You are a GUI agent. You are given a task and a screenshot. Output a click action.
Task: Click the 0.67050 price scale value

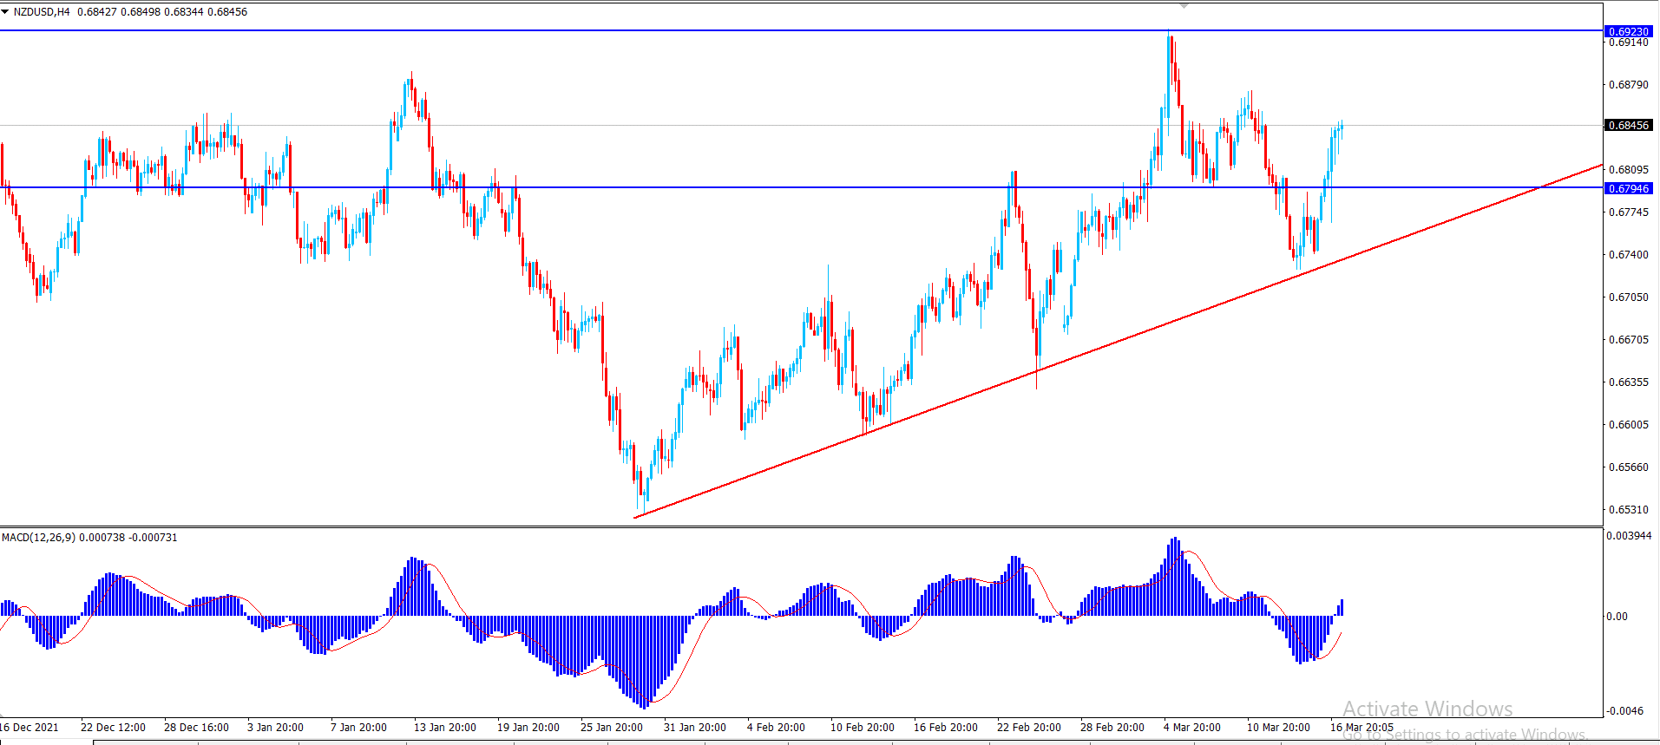tap(1629, 297)
